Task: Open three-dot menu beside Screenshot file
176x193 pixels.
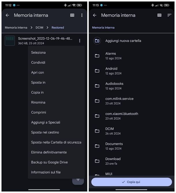Action: click(80, 41)
